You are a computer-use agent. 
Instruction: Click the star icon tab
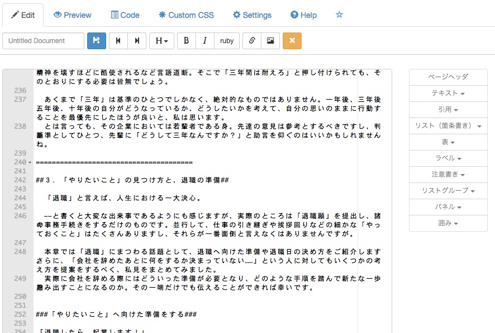339,15
